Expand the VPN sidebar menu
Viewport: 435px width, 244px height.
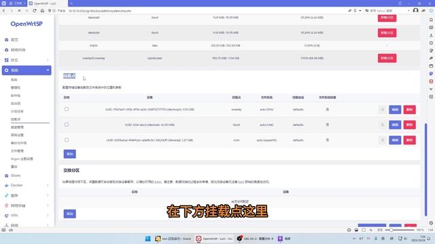click(27, 216)
